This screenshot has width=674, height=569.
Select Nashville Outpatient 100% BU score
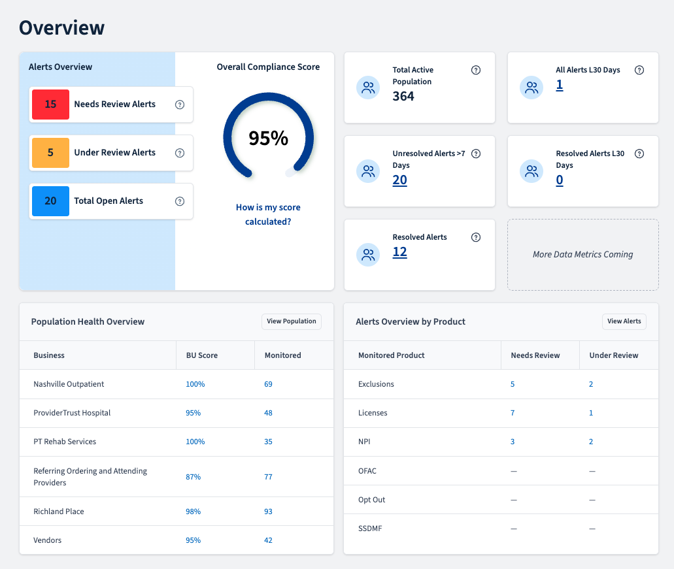click(x=195, y=384)
